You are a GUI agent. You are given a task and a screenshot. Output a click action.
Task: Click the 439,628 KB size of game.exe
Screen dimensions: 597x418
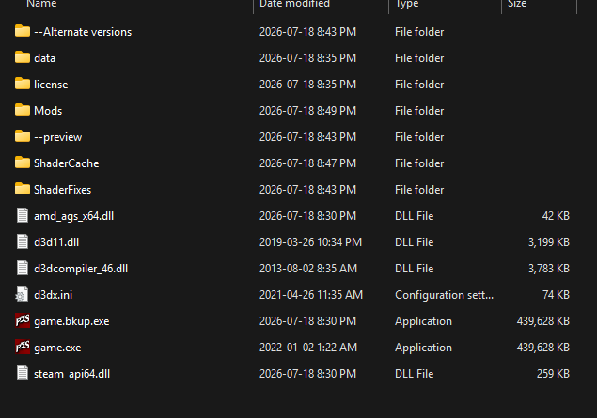point(542,348)
